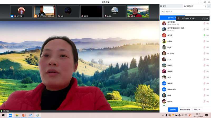The height and width of the screenshot is (118, 211).
Task: Toggle microphone for participant 李卫青
Action: 204,35
